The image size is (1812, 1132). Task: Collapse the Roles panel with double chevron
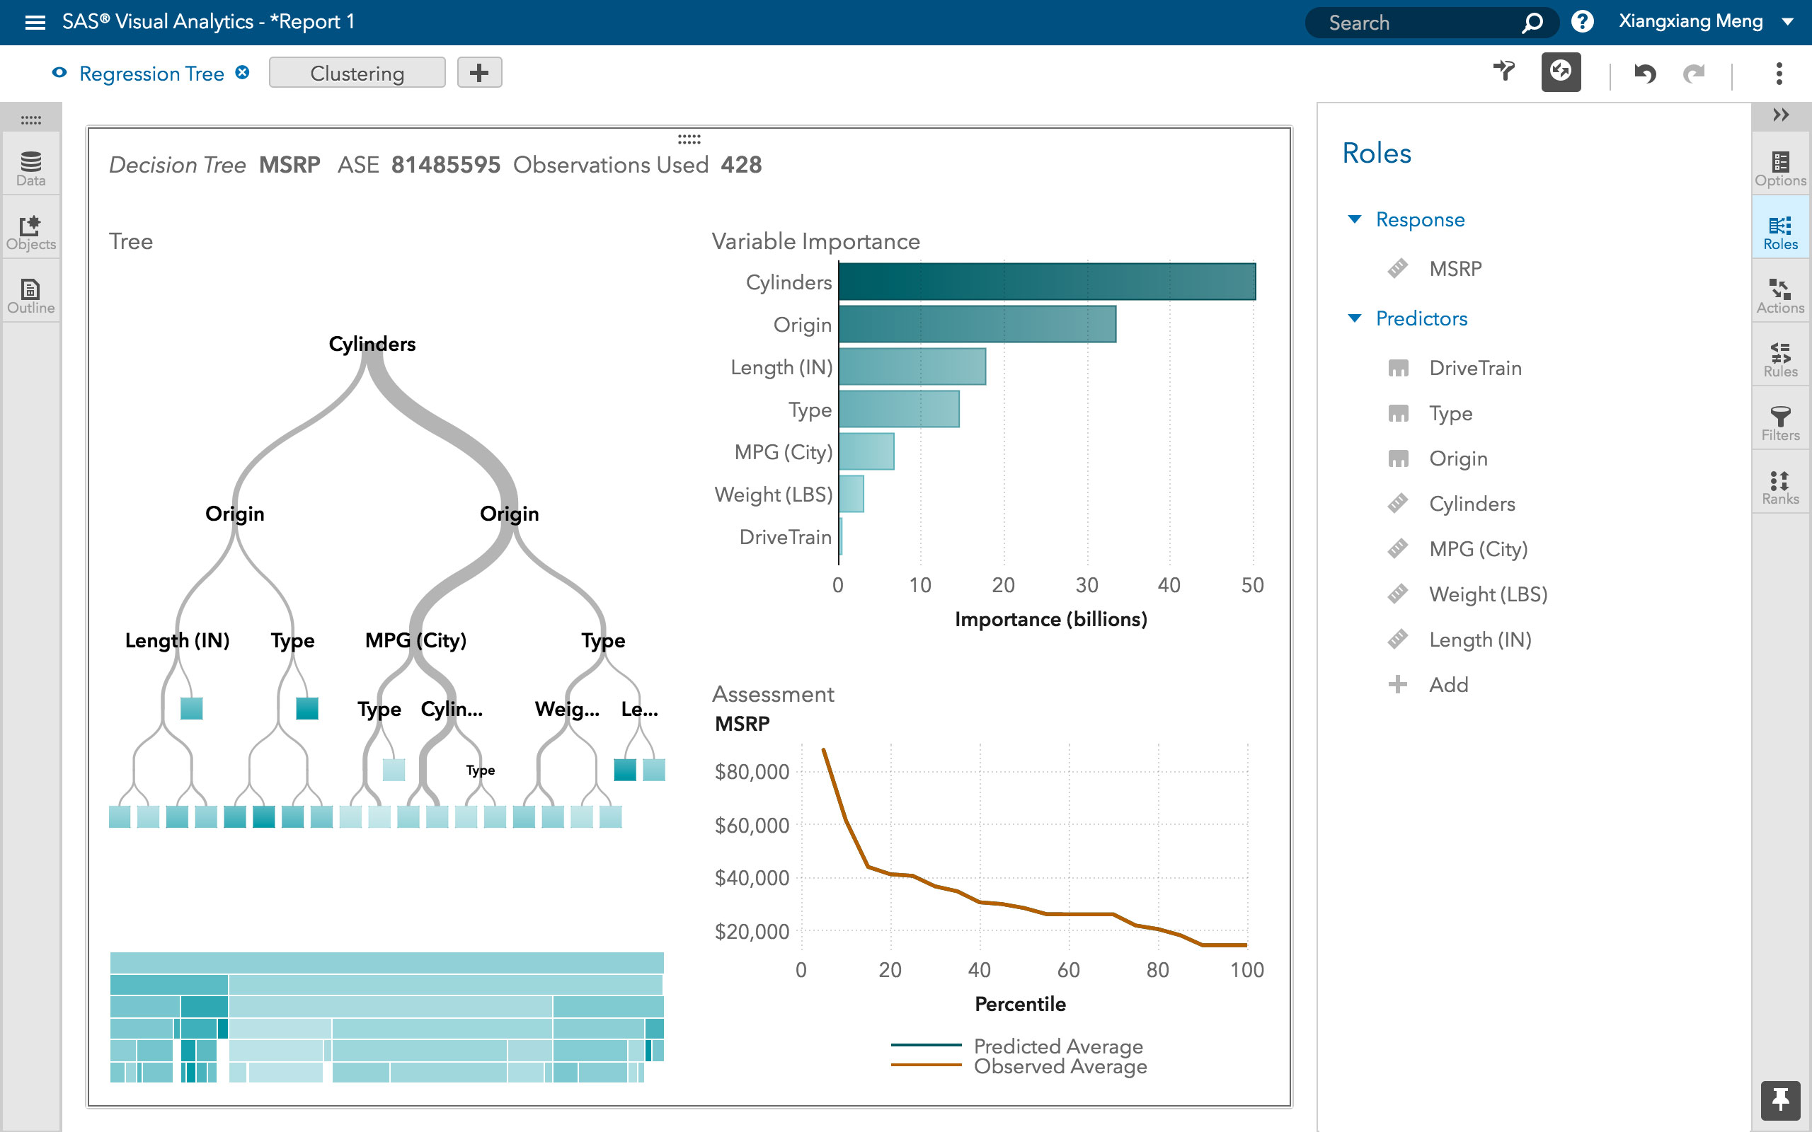pyautogui.click(x=1782, y=115)
